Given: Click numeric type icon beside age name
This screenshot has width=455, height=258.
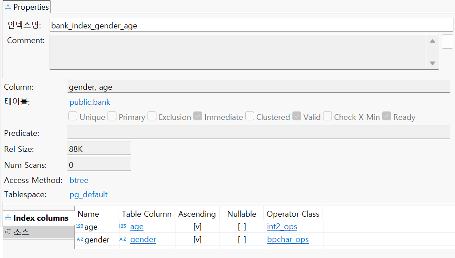Looking at the screenshot, I should tap(80, 226).
